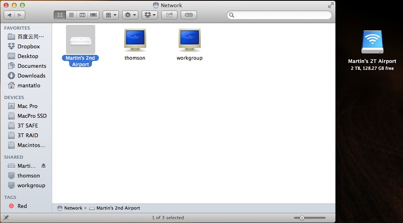This screenshot has height=223, width=403.
Task: Click the workgroup label in file area
Action: point(189,58)
